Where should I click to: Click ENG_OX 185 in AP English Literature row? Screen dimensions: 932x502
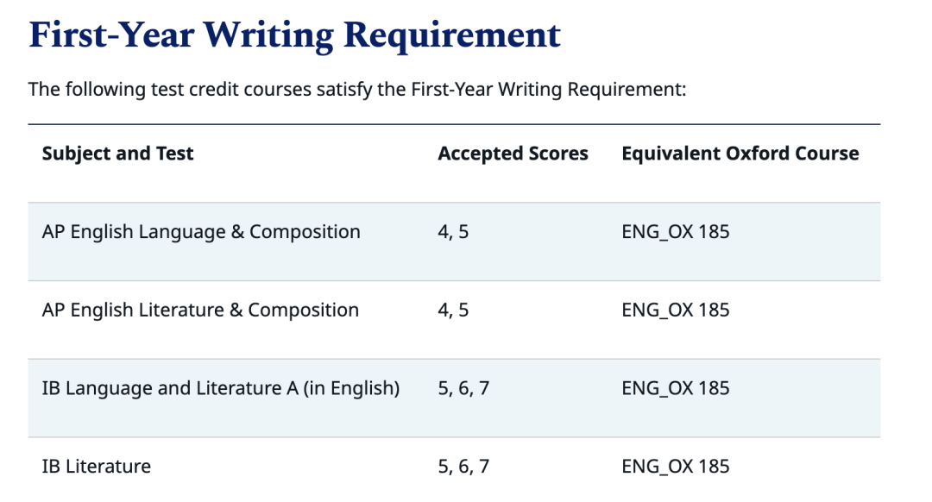pos(675,311)
